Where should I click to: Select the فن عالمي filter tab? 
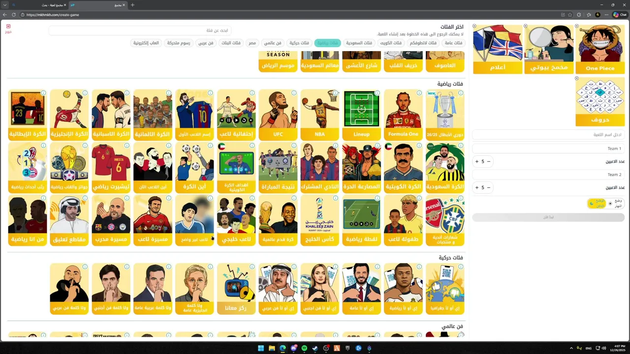point(272,43)
